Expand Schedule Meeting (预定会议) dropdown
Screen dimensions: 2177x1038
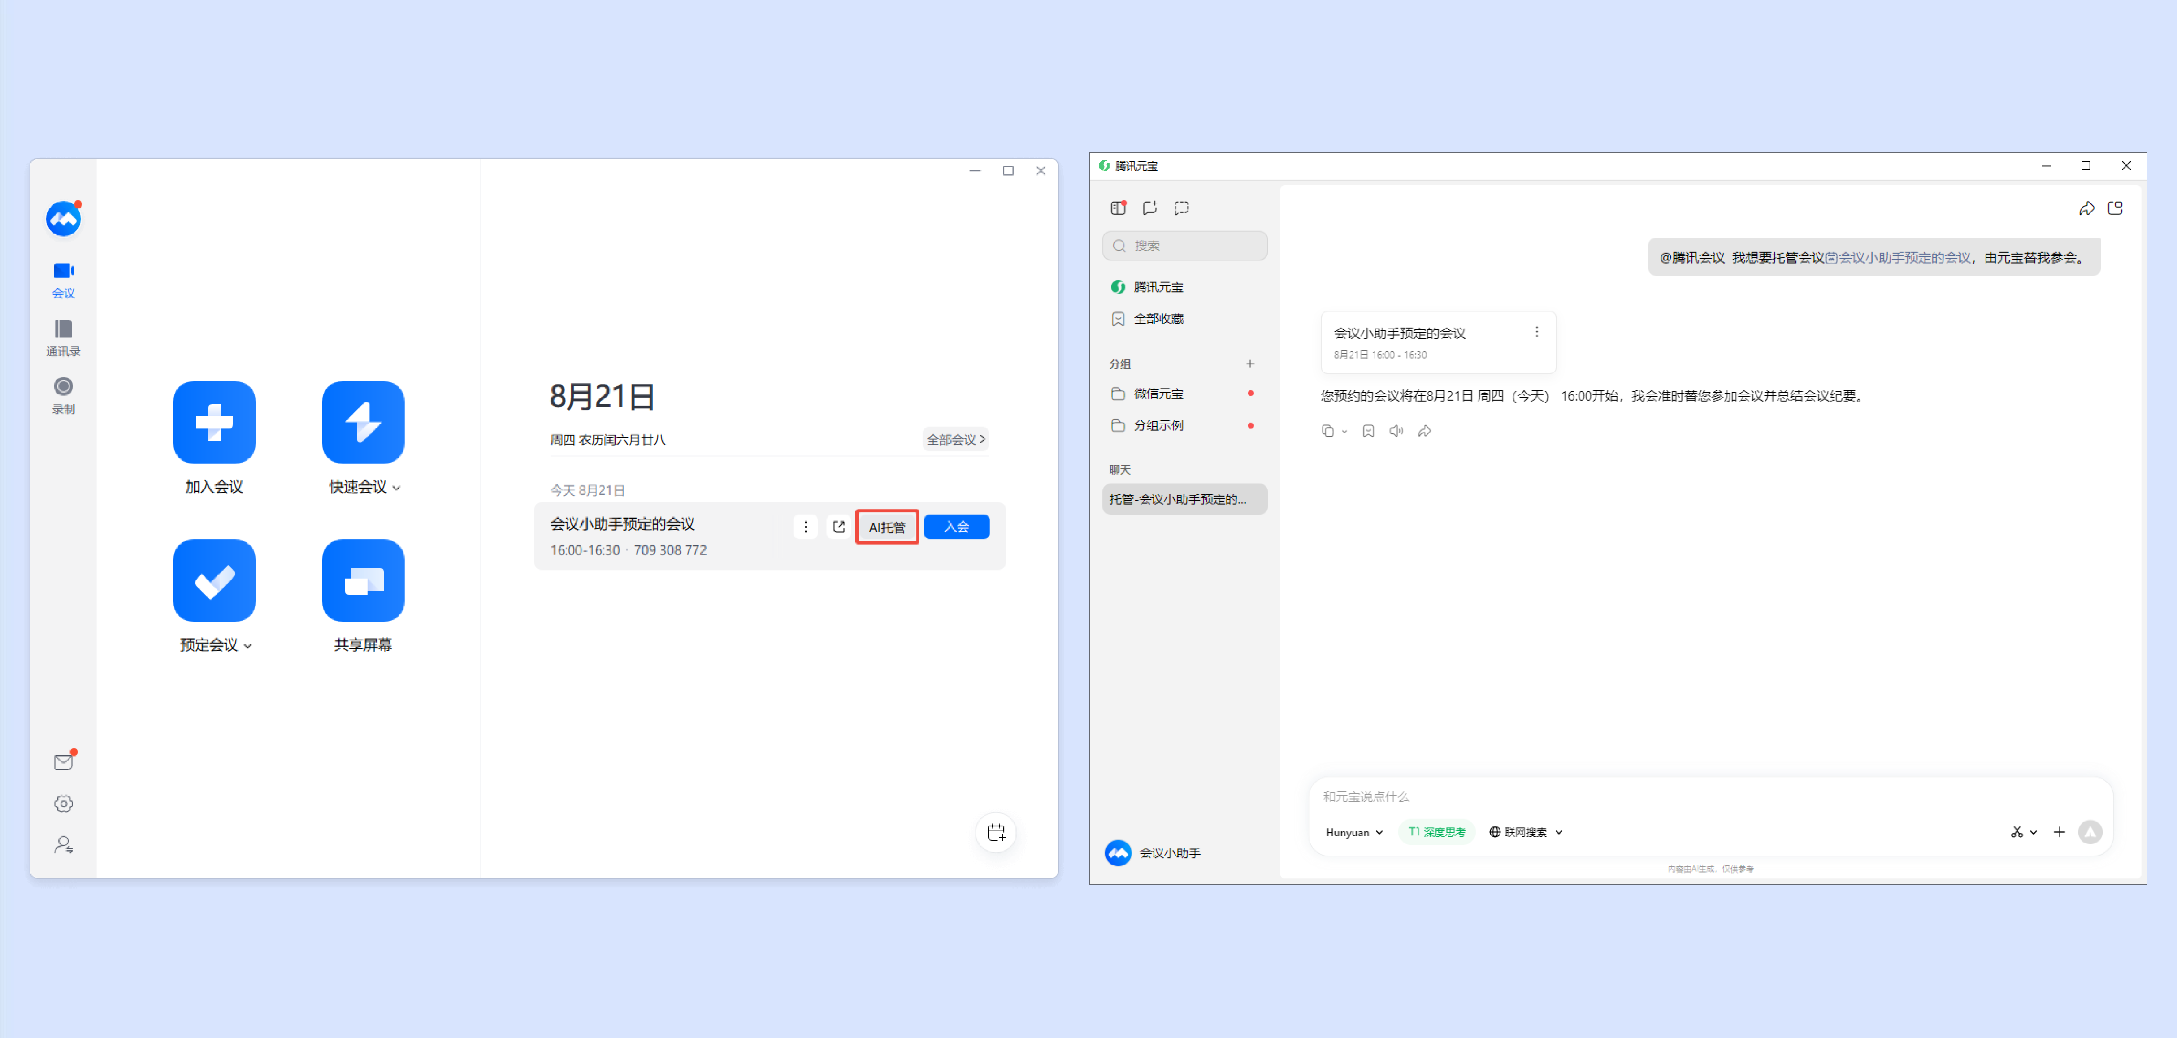pos(247,645)
